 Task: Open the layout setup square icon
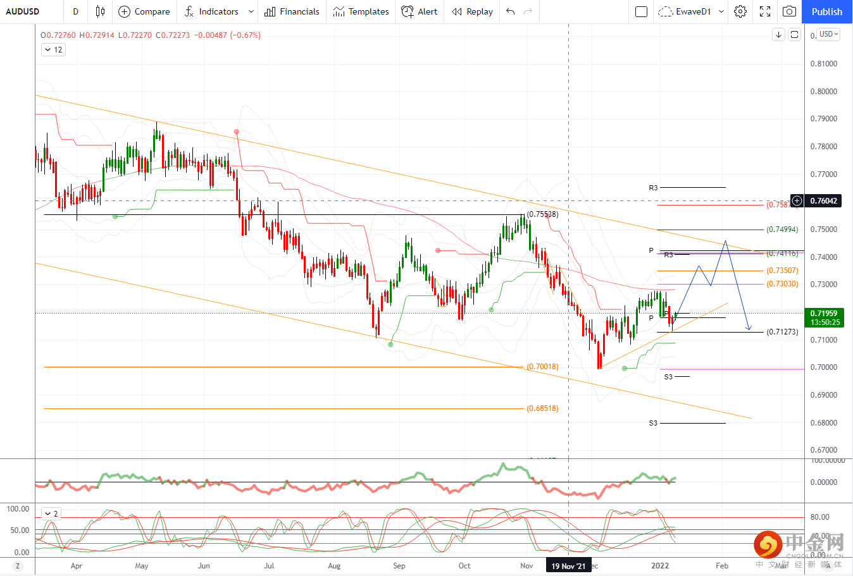point(641,11)
